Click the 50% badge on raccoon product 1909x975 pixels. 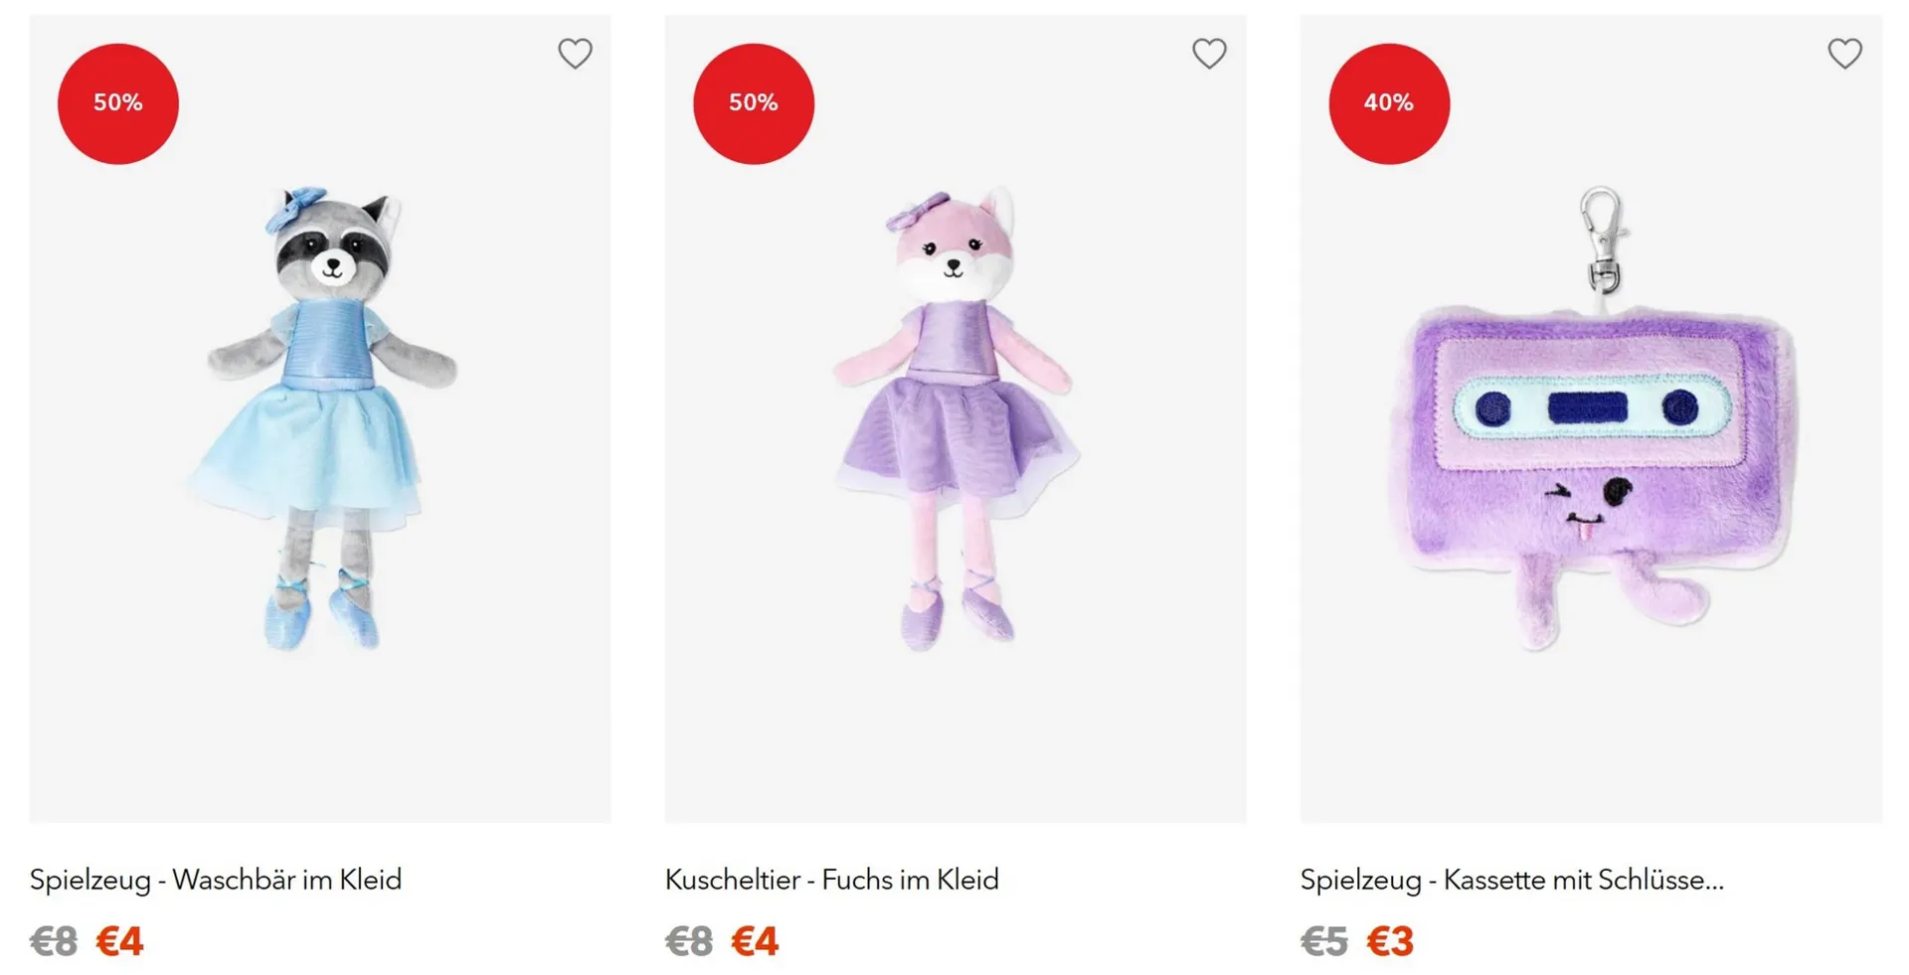[x=118, y=103]
